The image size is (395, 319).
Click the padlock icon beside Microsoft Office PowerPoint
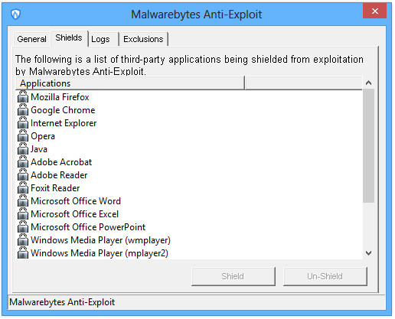[x=23, y=227]
